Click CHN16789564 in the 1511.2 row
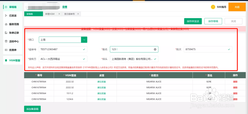Image resolution: width=248 pixels, height=114 pixels. click(x=39, y=93)
